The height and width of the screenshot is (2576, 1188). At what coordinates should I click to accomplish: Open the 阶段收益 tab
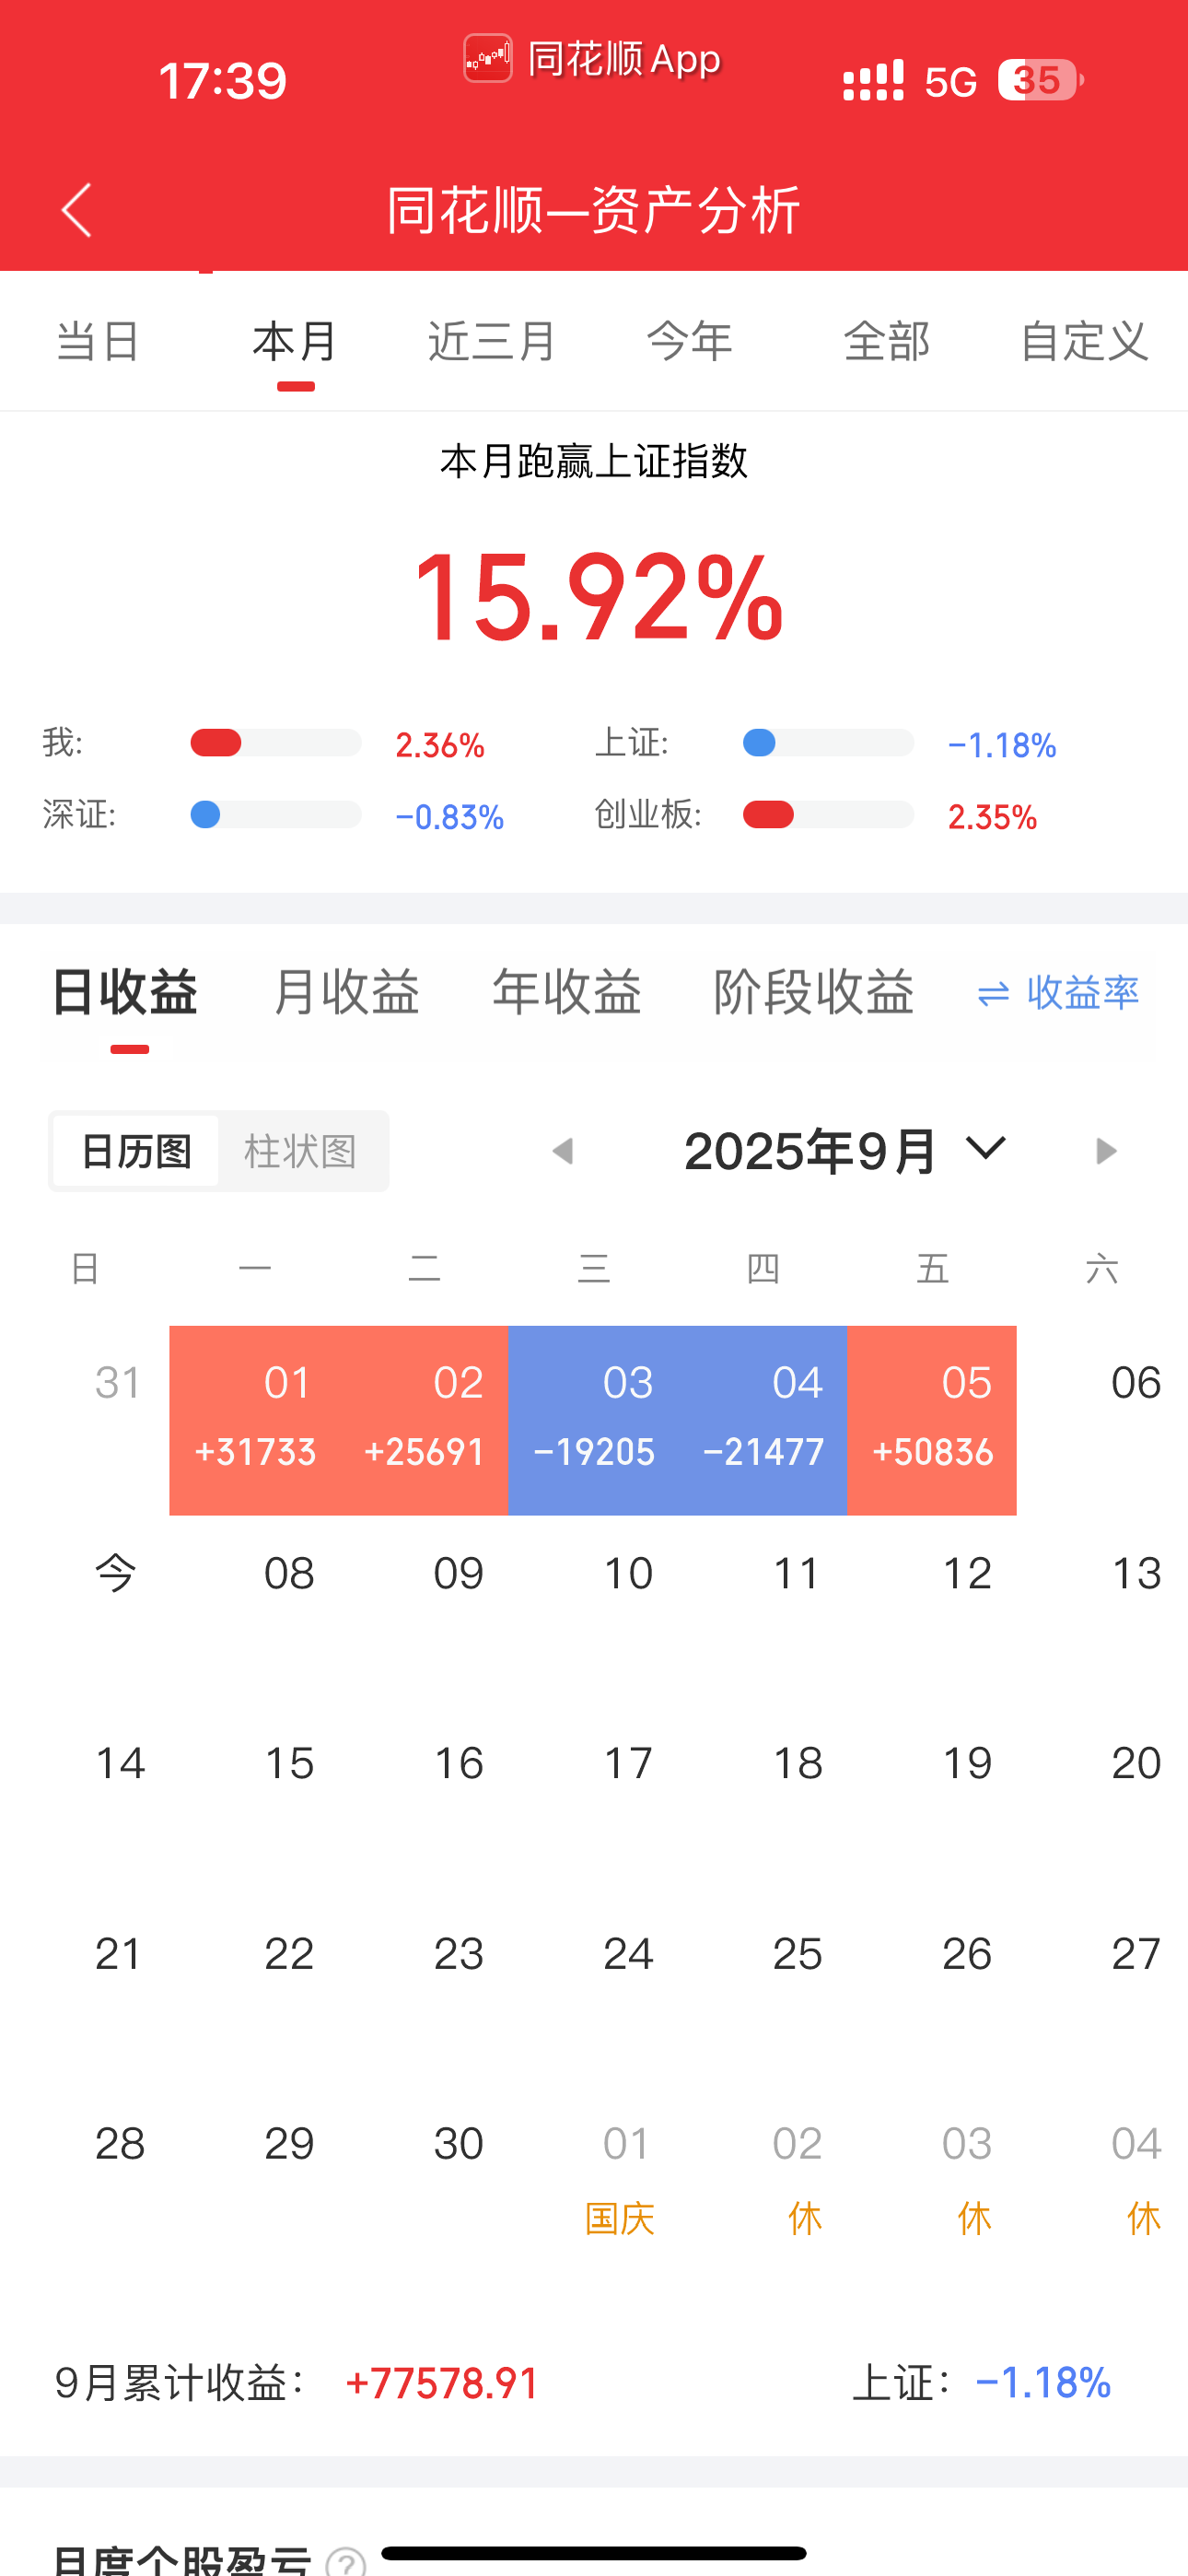pyautogui.click(x=814, y=993)
